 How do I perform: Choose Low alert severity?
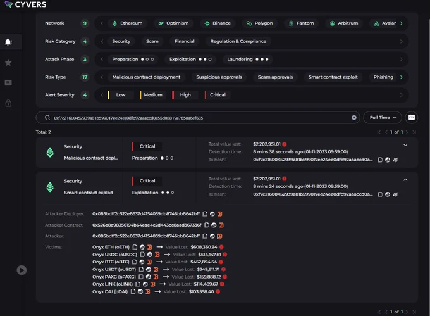(x=120, y=95)
